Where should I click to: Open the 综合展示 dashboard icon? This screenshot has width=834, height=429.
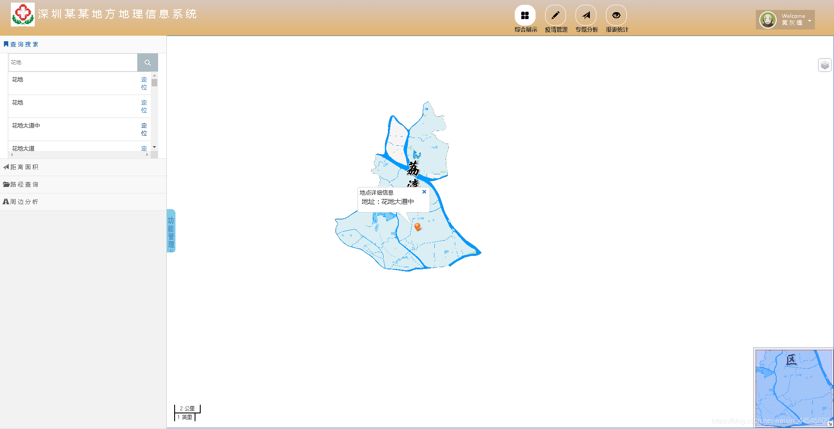pos(525,15)
